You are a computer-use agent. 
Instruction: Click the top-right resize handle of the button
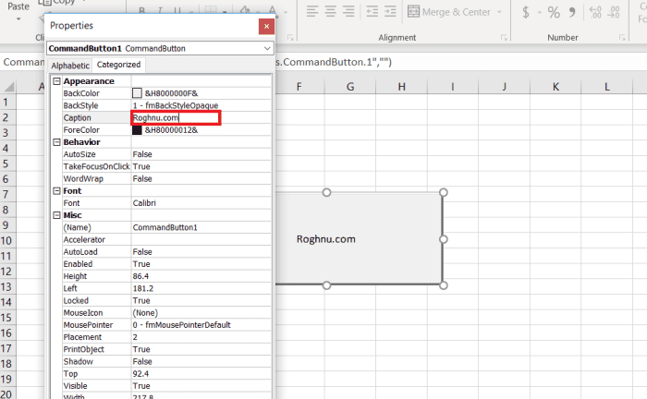443,192
